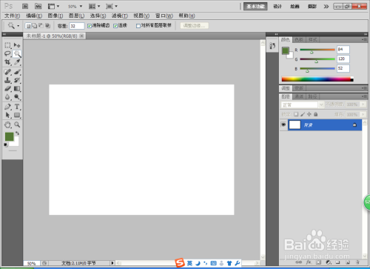Open the 文件(F) menu
Viewport: 370px width, 269px height.
pyautogui.click(x=12, y=16)
